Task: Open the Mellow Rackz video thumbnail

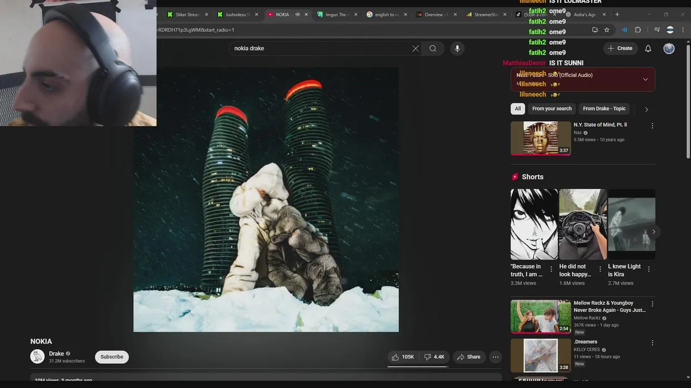Action: point(540,316)
